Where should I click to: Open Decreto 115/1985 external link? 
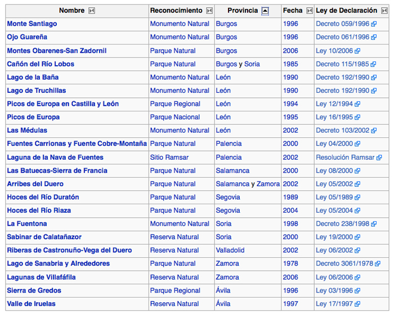(x=346, y=64)
